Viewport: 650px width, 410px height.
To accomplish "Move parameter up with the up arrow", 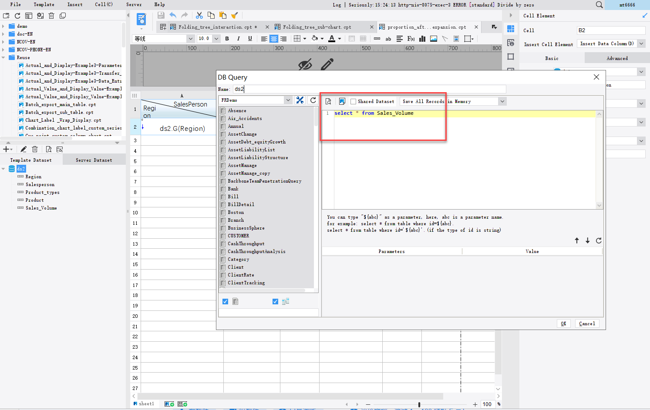I will click(577, 240).
